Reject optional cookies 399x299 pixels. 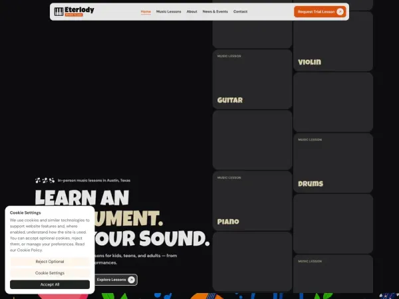(50, 262)
